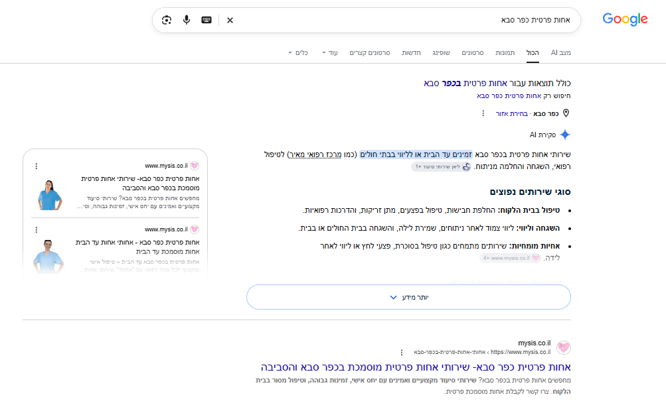Screen dimensions: 666x413
Task: Open the שופינג tab
Action: click(x=442, y=52)
